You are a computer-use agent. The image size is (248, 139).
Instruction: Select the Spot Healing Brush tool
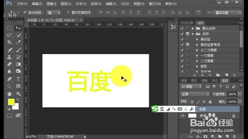[x=9, y=50]
